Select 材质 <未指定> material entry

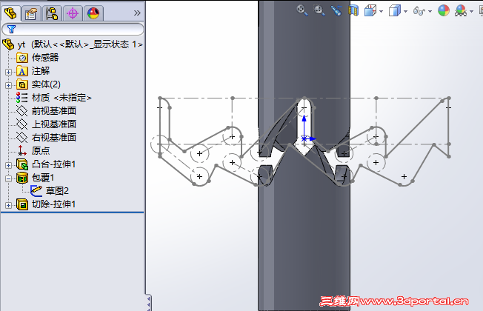point(54,98)
